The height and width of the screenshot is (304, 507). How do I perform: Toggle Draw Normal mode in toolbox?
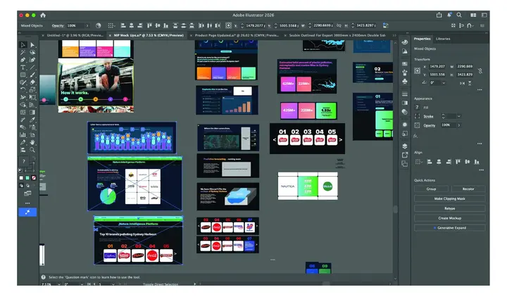tap(21, 186)
